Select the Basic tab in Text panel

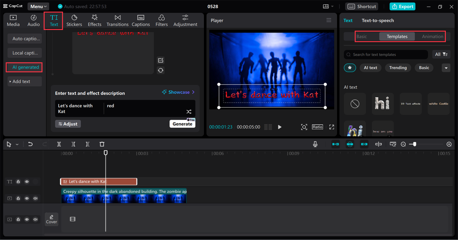coord(361,36)
